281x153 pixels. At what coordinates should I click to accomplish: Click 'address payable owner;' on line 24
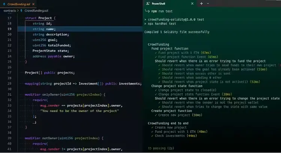pyautogui.click(x=54, y=56)
